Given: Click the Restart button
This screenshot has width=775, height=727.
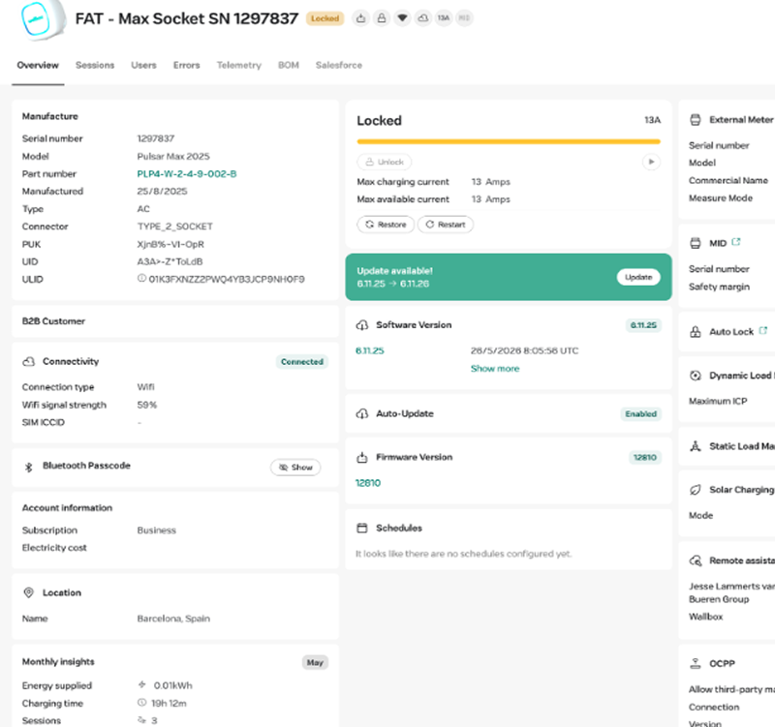Looking at the screenshot, I should [446, 225].
